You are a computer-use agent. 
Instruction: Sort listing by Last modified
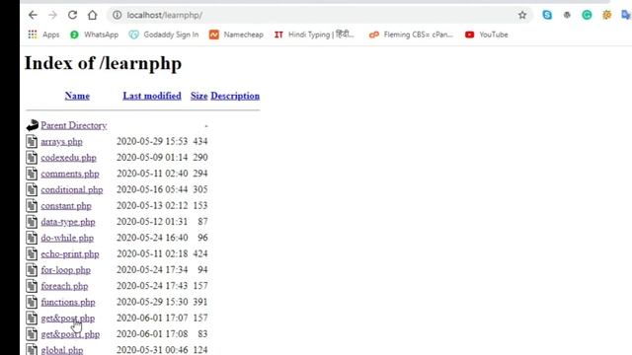[x=152, y=96]
